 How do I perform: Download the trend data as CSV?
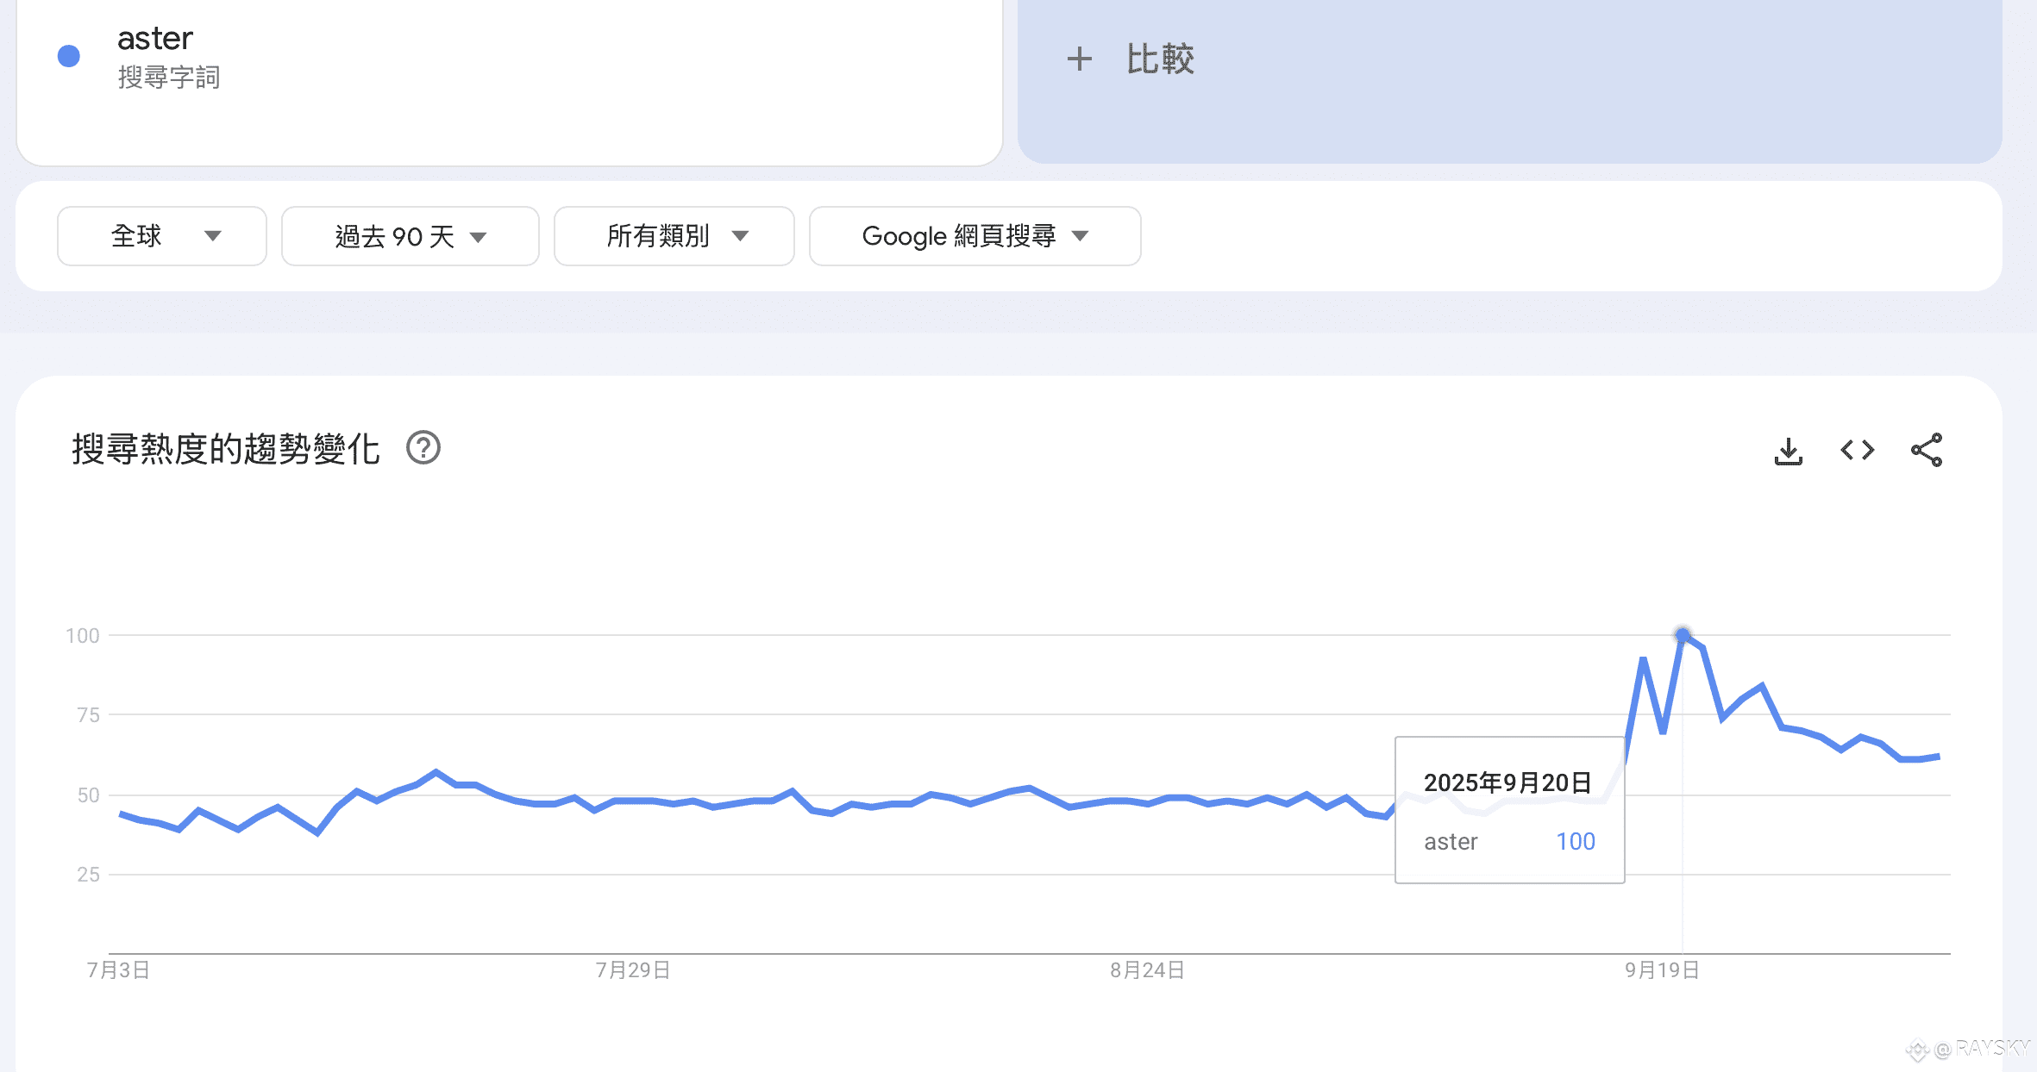pyautogui.click(x=1788, y=450)
